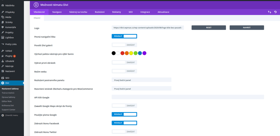
Task: Select the yellow palette color swatch
Action: [131, 53]
